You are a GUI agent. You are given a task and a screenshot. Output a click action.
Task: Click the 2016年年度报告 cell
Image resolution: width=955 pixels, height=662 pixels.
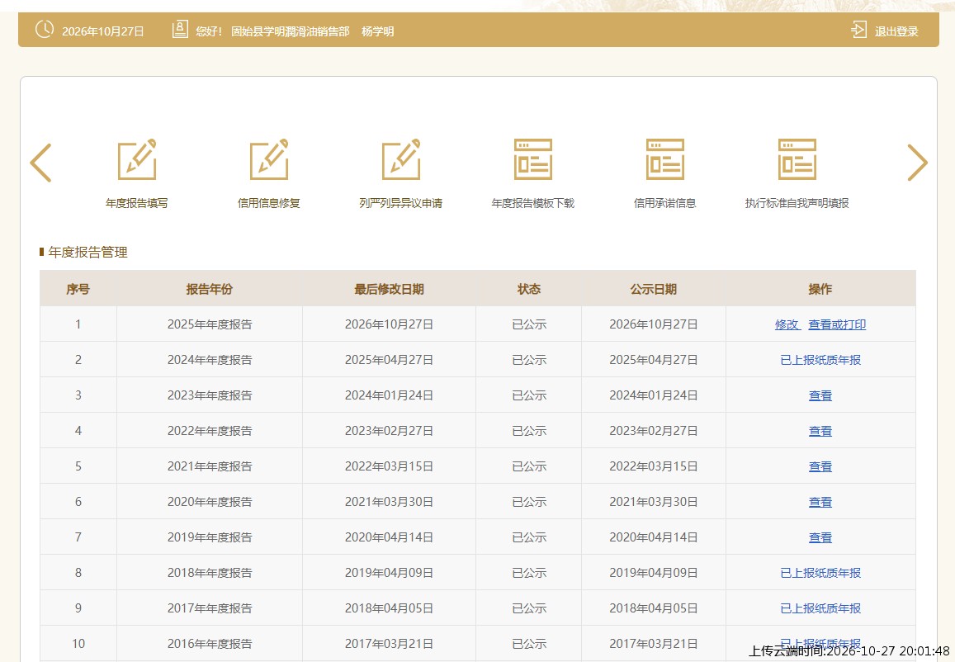click(x=210, y=644)
